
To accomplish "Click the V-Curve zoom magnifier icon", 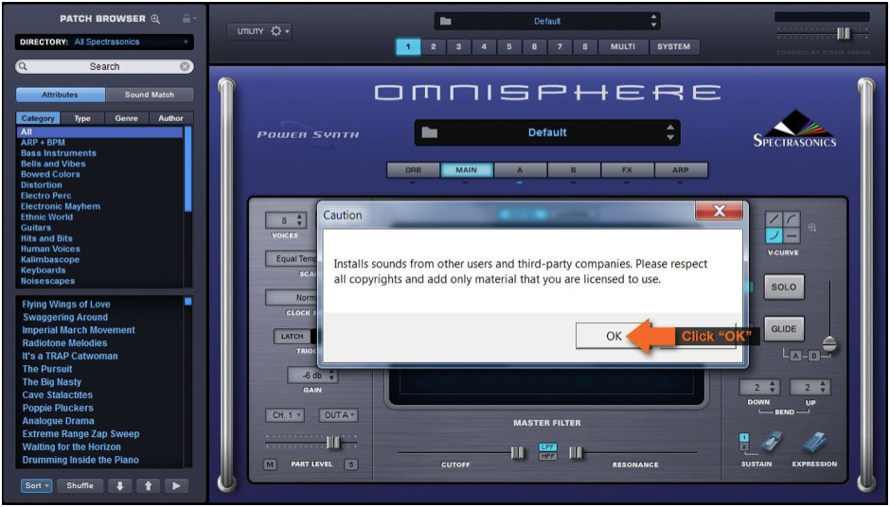I will click(812, 227).
